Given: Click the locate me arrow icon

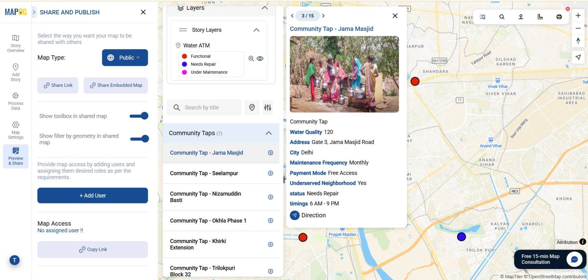Looking at the screenshot, I should click(578, 57).
